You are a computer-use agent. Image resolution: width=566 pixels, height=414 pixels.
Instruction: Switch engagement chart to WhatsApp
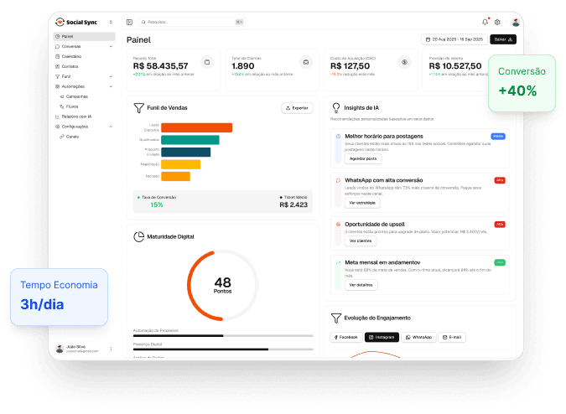point(418,337)
